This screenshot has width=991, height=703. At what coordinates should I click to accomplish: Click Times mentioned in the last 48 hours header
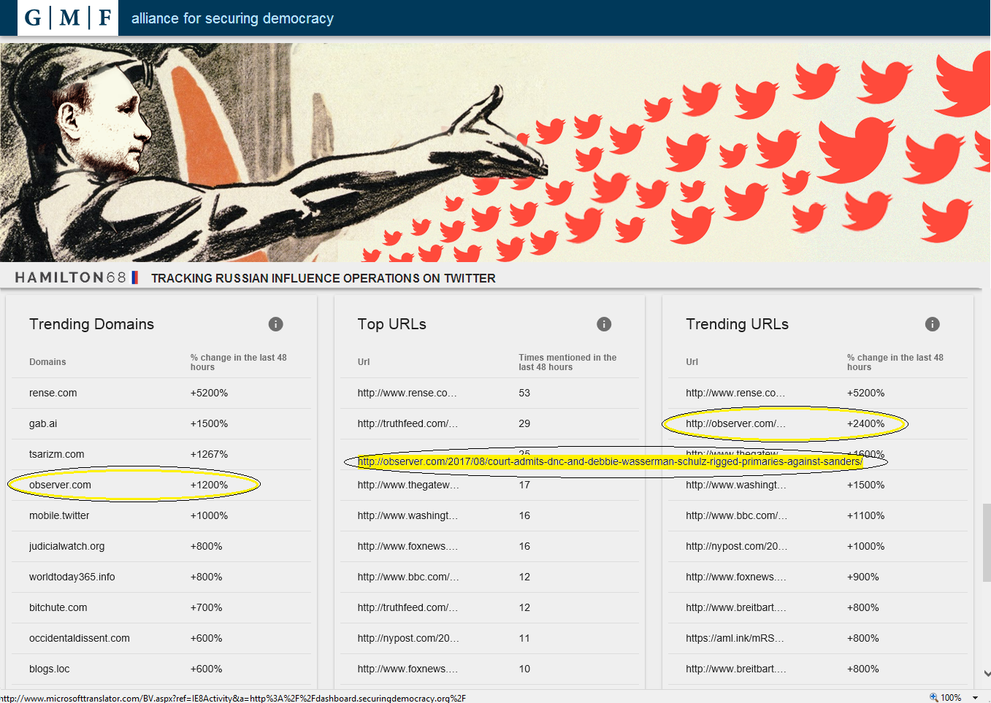coord(567,362)
